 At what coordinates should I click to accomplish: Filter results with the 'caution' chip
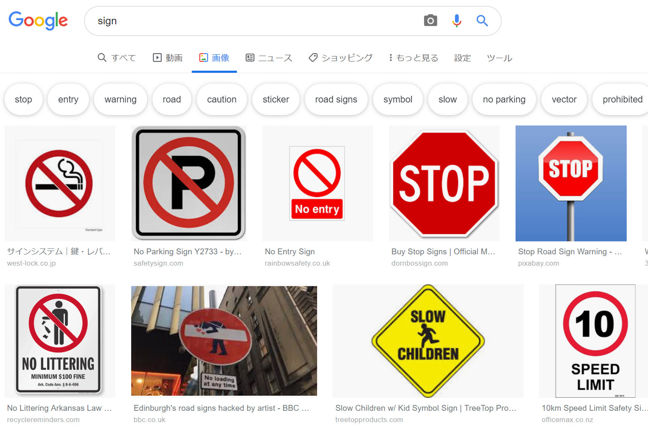(x=222, y=99)
